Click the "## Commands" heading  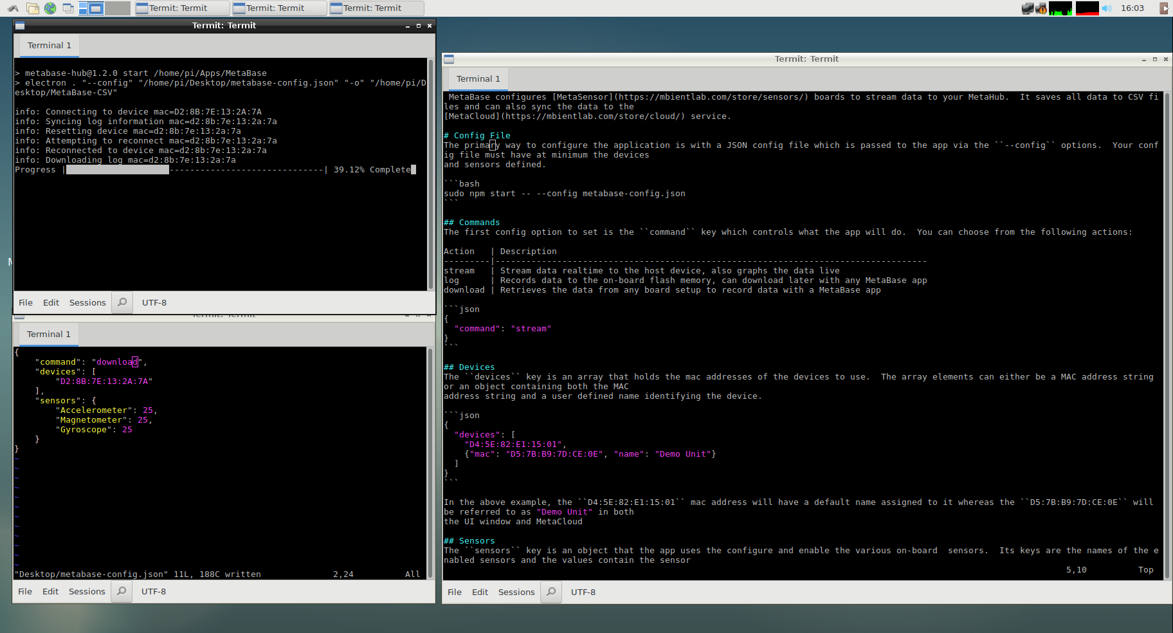click(472, 223)
